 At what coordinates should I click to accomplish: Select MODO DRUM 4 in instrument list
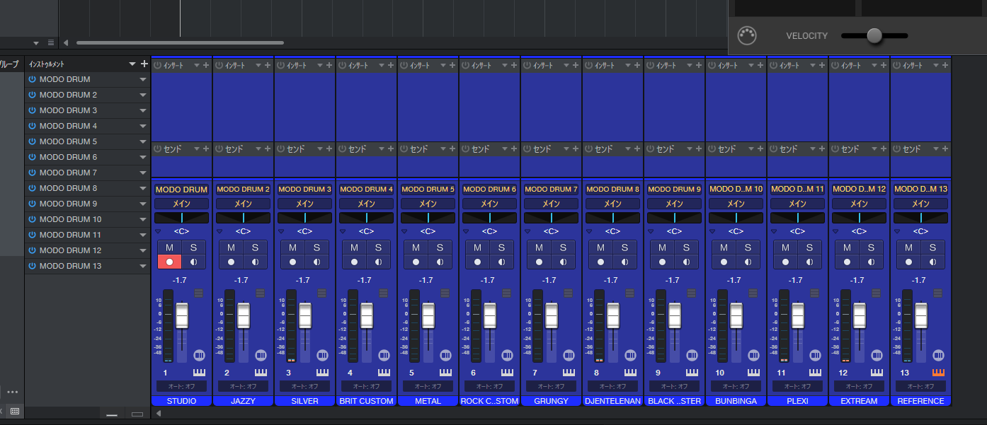(x=87, y=126)
